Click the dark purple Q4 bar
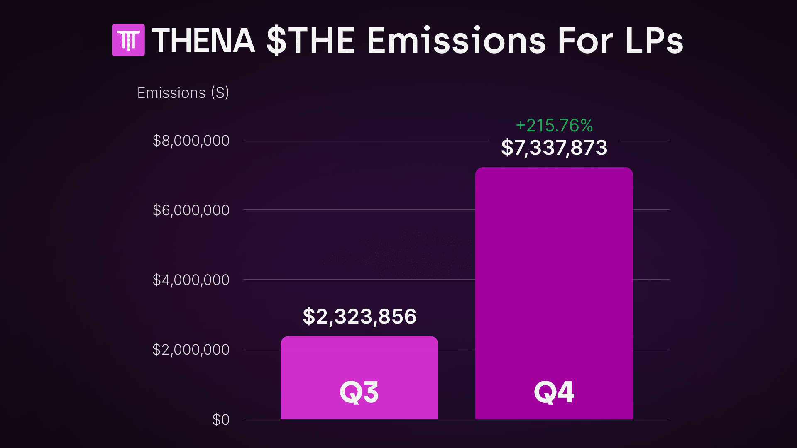This screenshot has width=797, height=448. pos(554,270)
